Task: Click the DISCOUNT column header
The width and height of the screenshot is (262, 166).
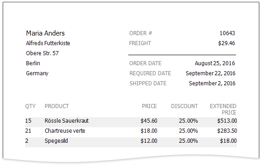Action: [184, 106]
